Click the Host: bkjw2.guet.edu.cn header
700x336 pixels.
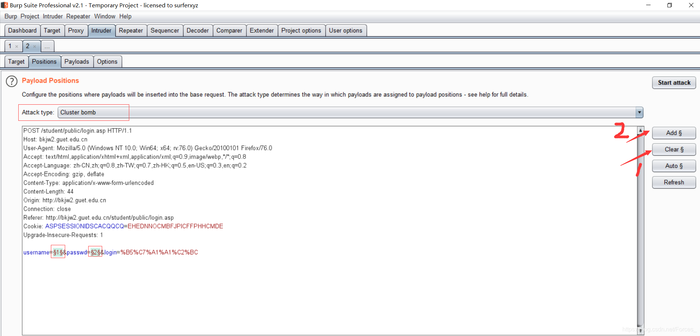(55, 139)
